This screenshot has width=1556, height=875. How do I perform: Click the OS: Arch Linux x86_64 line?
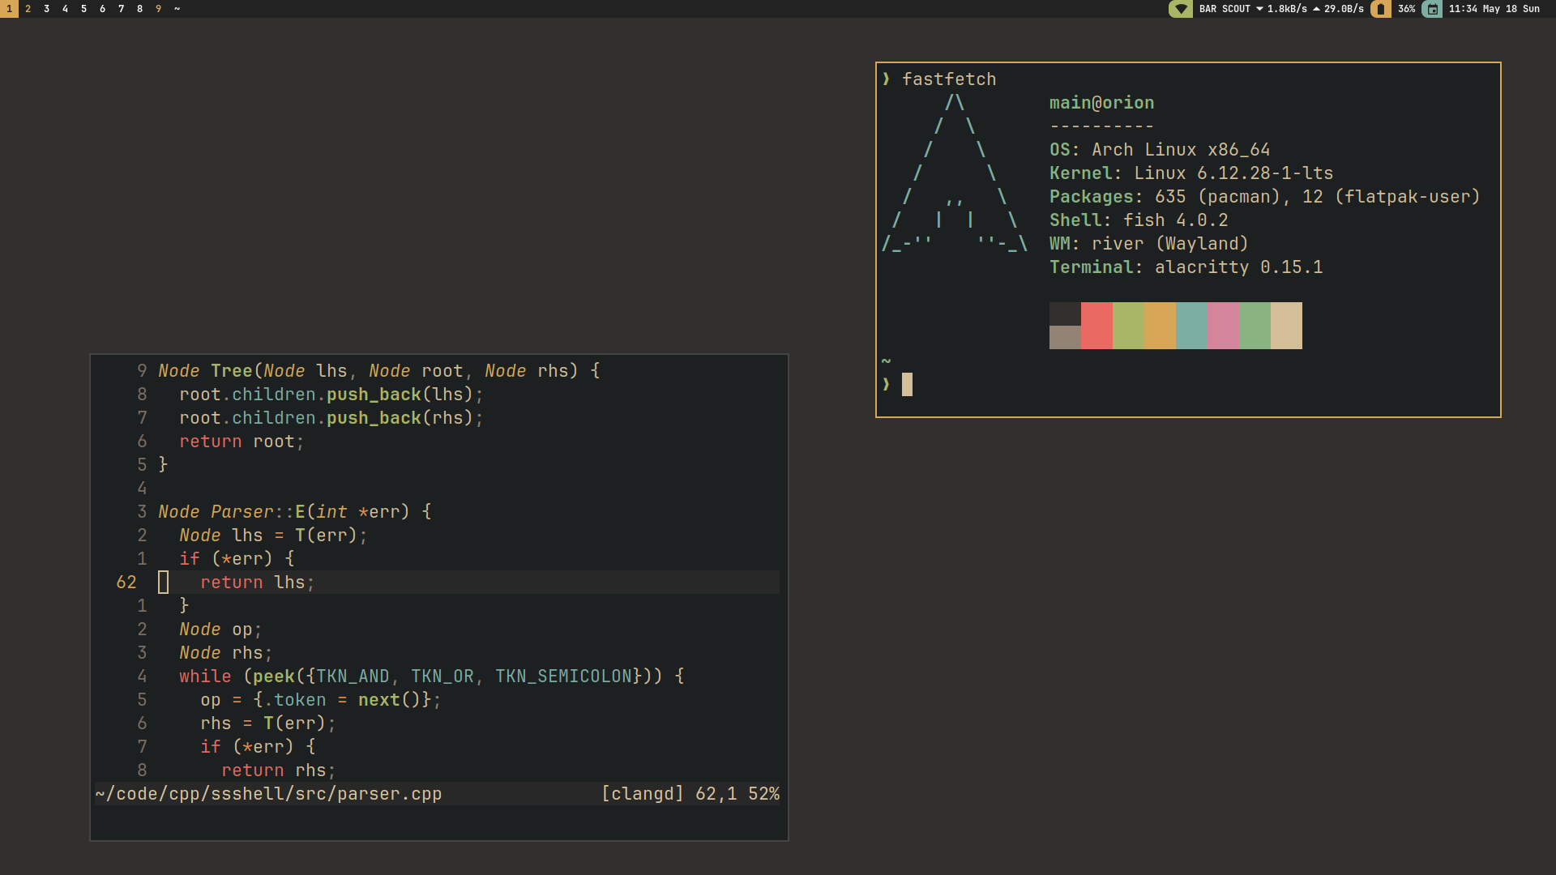[x=1160, y=150]
